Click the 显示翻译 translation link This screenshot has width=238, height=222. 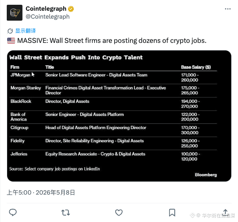coord(25,31)
